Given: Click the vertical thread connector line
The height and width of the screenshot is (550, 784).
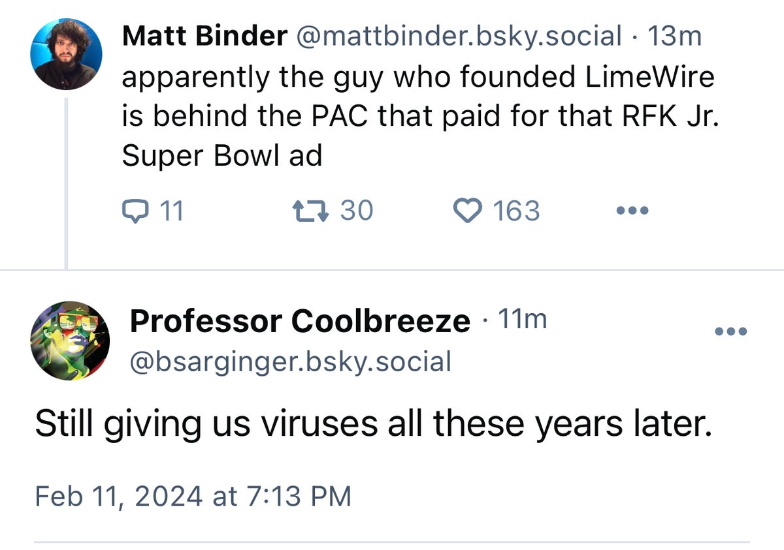Looking at the screenshot, I should pos(66,183).
